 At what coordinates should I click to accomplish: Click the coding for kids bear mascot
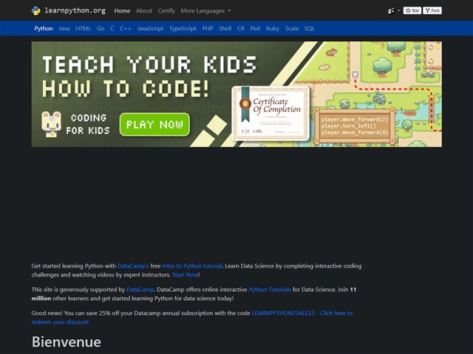pos(51,123)
